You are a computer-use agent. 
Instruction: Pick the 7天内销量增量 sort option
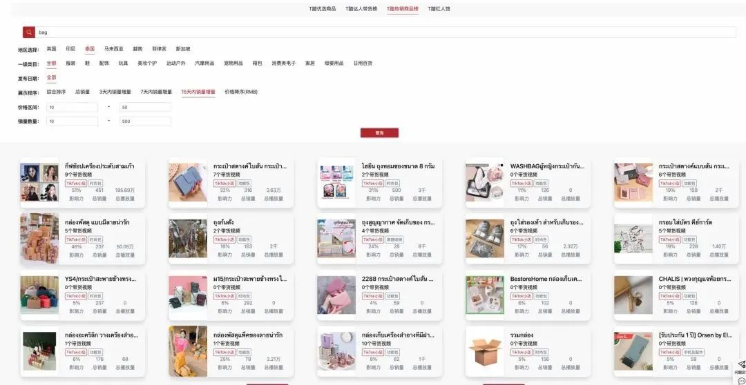tap(156, 91)
